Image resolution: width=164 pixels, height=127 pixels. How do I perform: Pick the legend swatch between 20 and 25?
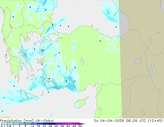pos(46,124)
